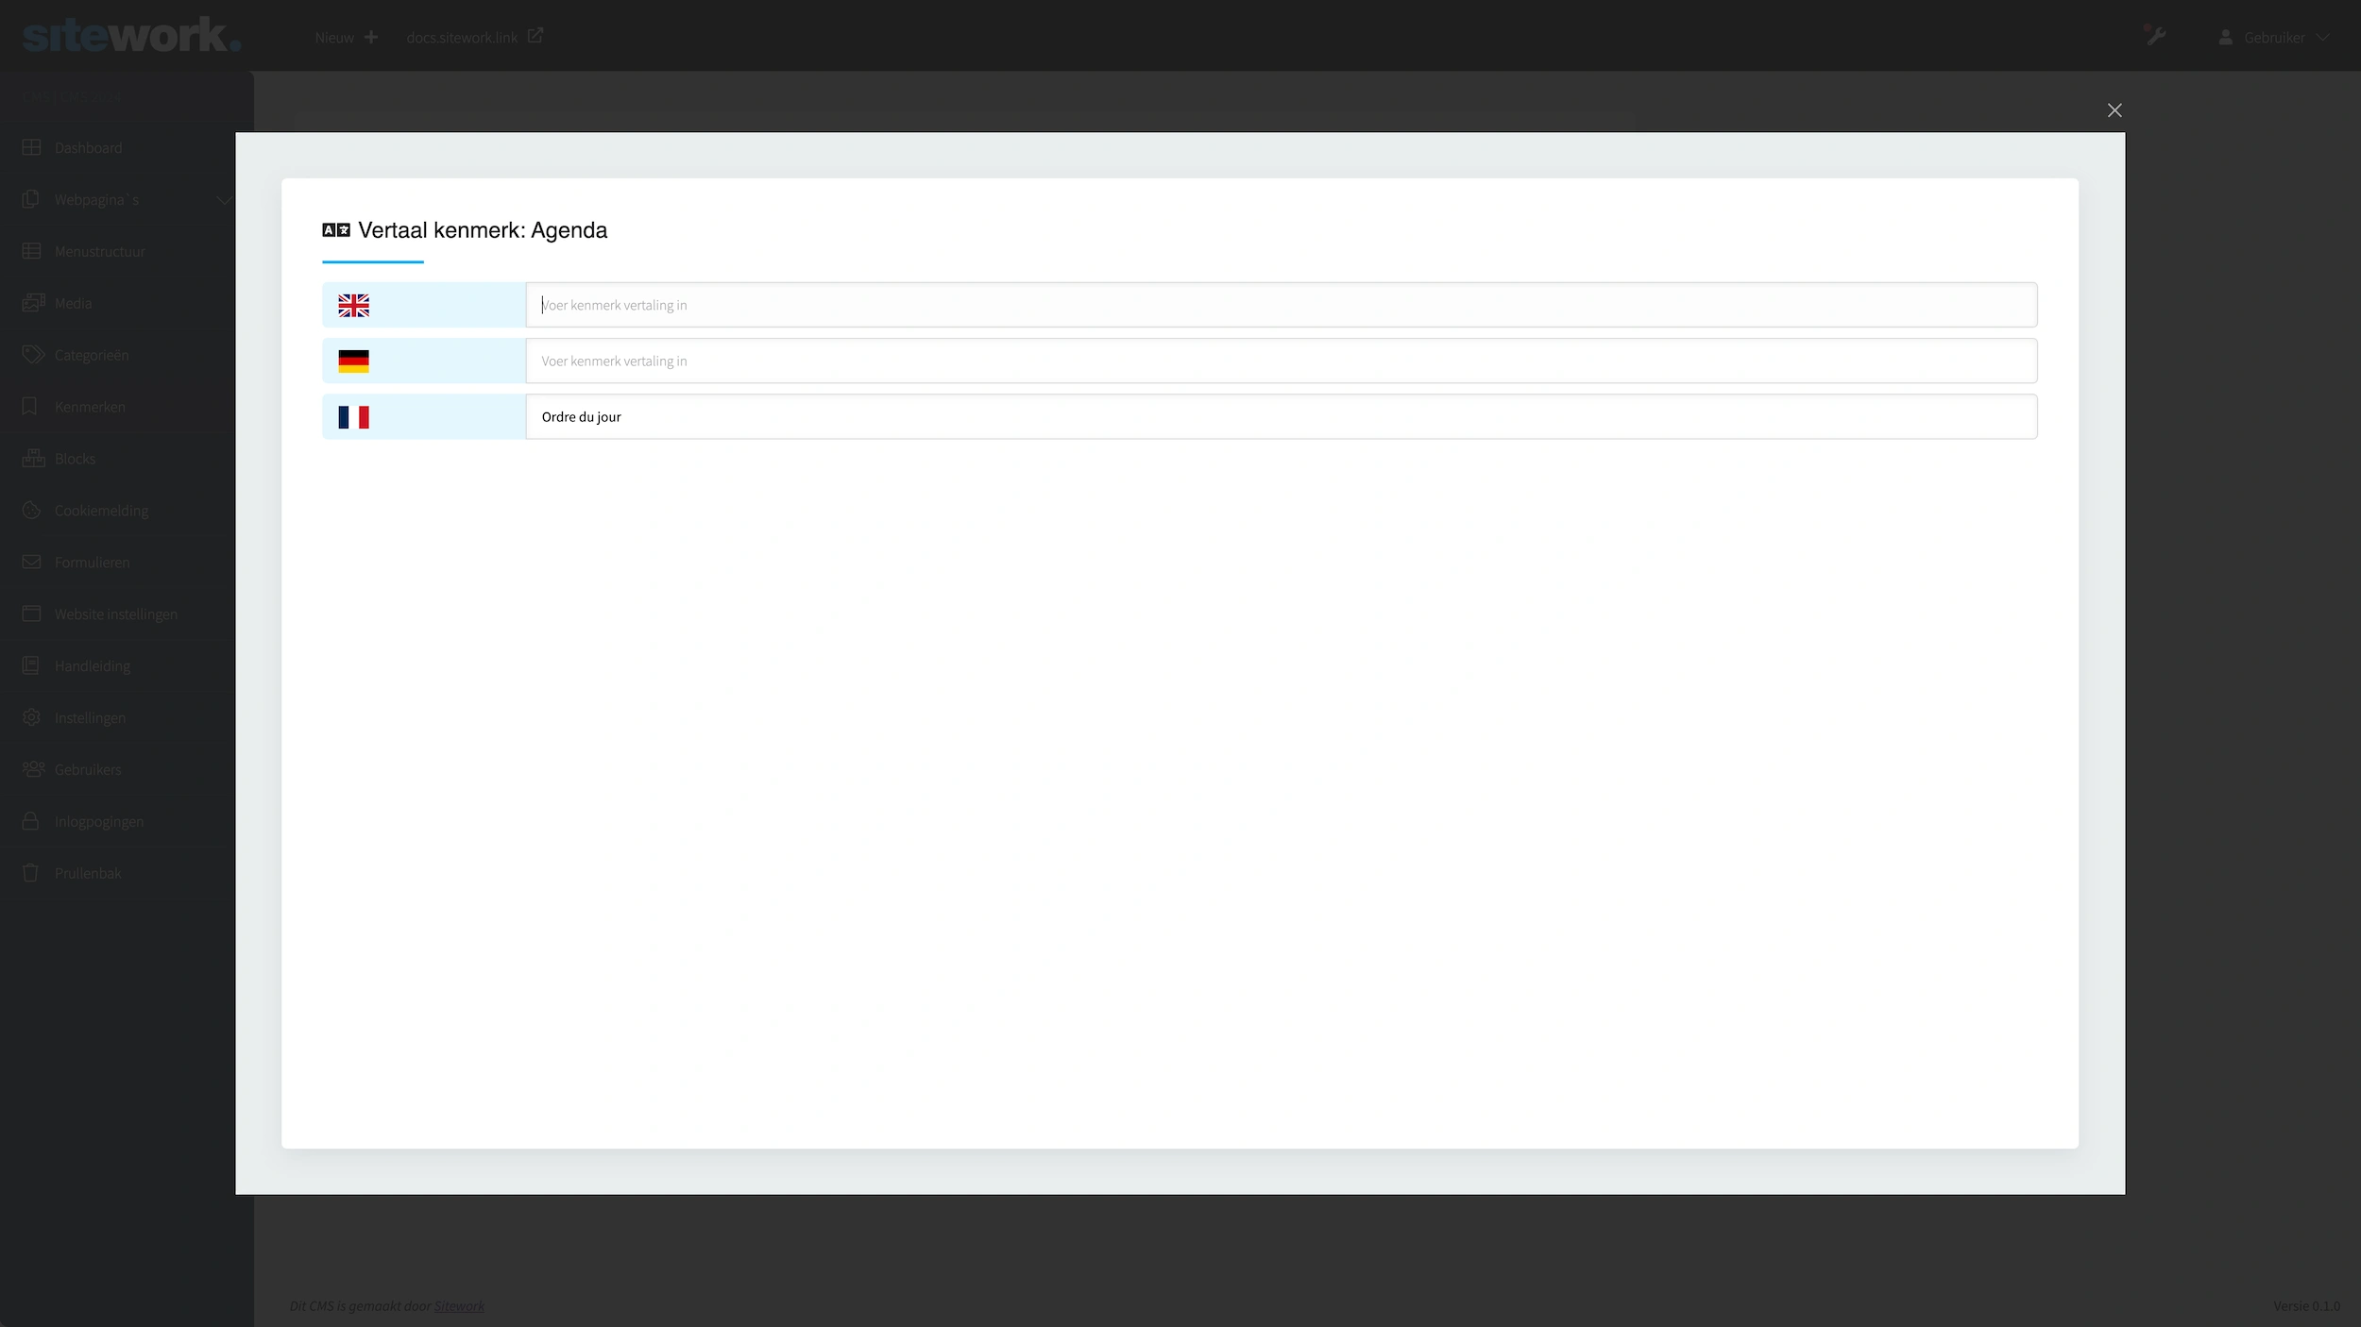The width and height of the screenshot is (2361, 1327).
Task: Click the translate icon beside Vertaal kenmerk
Action: point(335,230)
